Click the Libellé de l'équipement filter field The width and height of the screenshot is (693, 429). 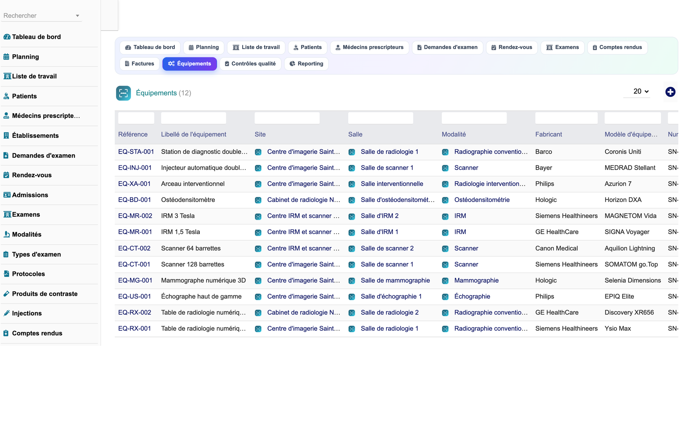click(x=193, y=118)
